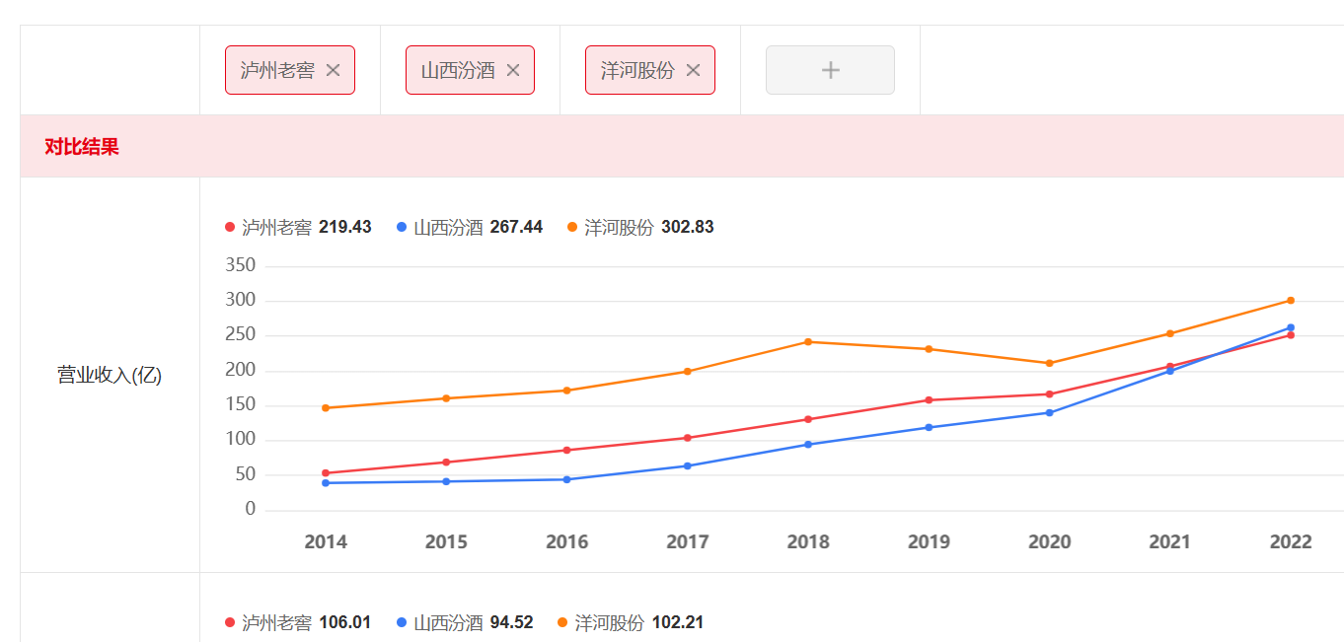Click the 2018 x-axis label
The image size is (1344, 642).
click(808, 541)
